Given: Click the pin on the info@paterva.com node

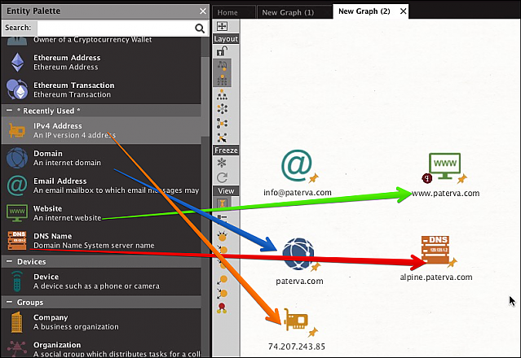Looking at the screenshot, I should [x=313, y=178].
